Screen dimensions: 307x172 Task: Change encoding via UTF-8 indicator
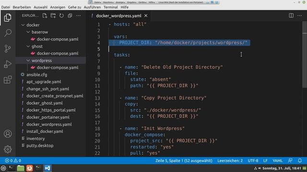[253, 161]
